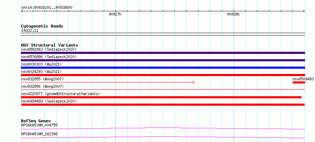Select the Cytogenetic Bands track title
The height and width of the screenshot is (142, 315).
click(42, 26)
